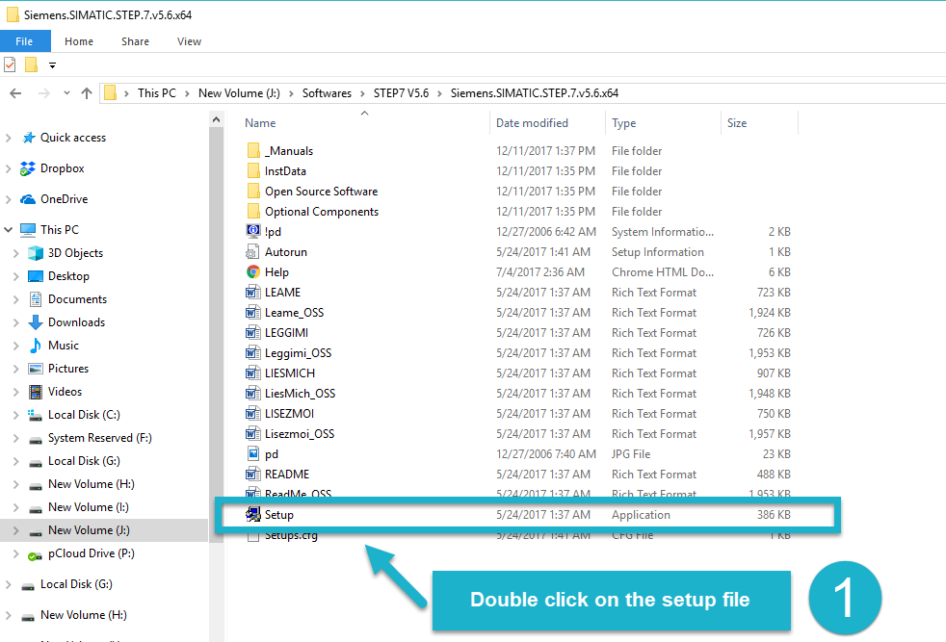Select the InstData folder icon

[x=253, y=171]
